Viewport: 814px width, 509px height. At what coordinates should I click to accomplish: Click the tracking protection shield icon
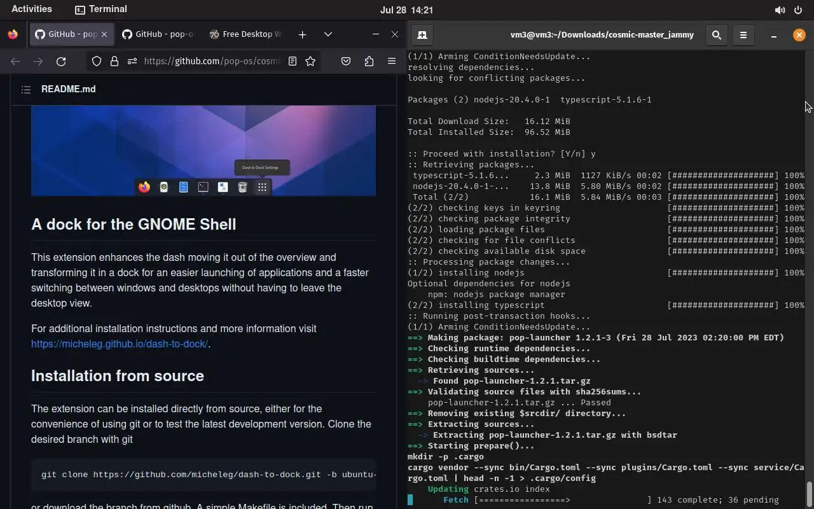click(x=97, y=61)
